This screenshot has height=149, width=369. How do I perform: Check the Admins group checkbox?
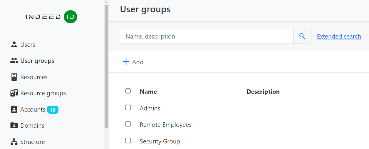[x=128, y=108]
